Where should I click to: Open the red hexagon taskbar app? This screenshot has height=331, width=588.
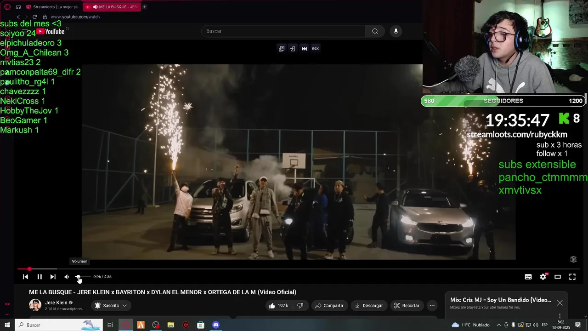click(x=186, y=325)
